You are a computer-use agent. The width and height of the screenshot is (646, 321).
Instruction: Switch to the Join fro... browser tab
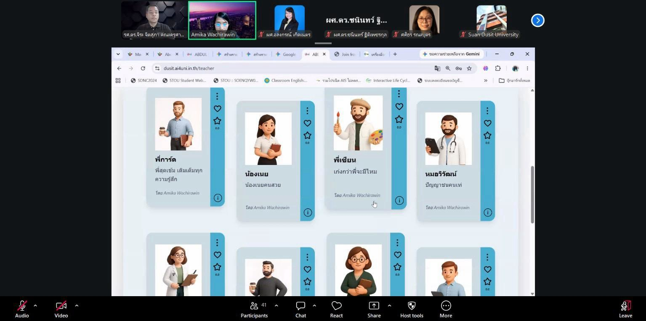click(346, 54)
